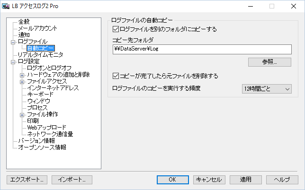Screen dimensions: 305x190
Task: Select 全般 in the settings tree
Action: [24, 22]
